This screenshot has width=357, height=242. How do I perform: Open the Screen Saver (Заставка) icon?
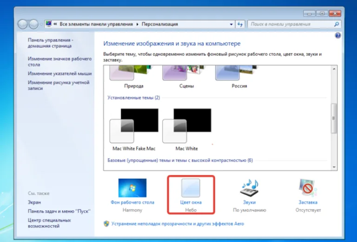click(308, 188)
